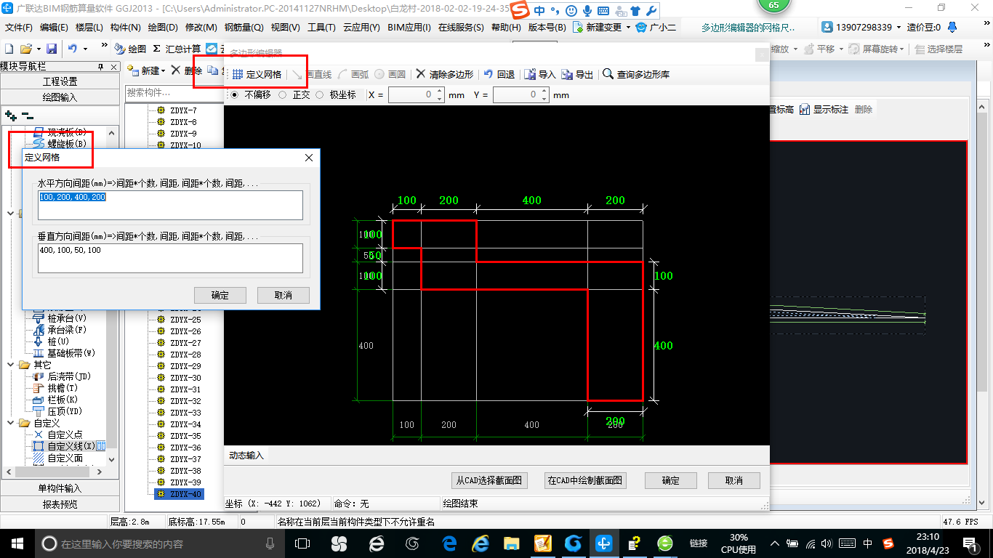Open the 新建变更 dropdown arrow
This screenshot has height=558, width=993.
pos(628,28)
